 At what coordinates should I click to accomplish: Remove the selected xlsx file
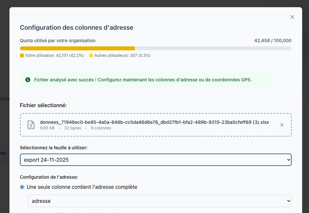pos(282,125)
